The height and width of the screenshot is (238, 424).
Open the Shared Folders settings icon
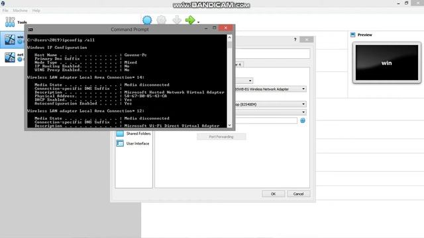coord(120,134)
